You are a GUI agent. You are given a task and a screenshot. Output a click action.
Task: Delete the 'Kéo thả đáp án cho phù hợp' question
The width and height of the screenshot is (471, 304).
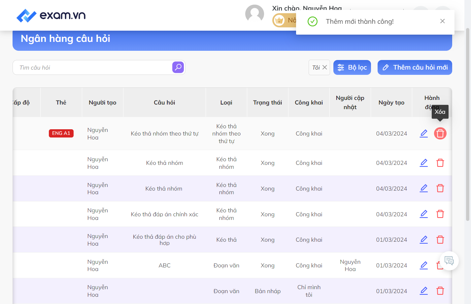click(440, 240)
